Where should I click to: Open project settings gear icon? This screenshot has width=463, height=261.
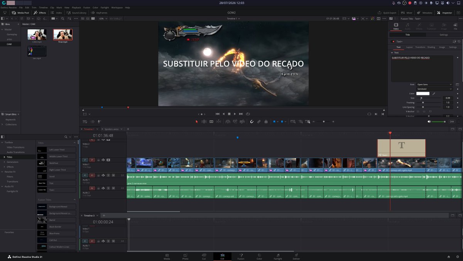point(458,257)
